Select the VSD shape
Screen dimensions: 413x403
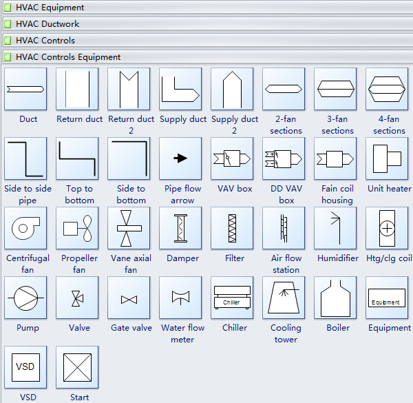pos(26,367)
